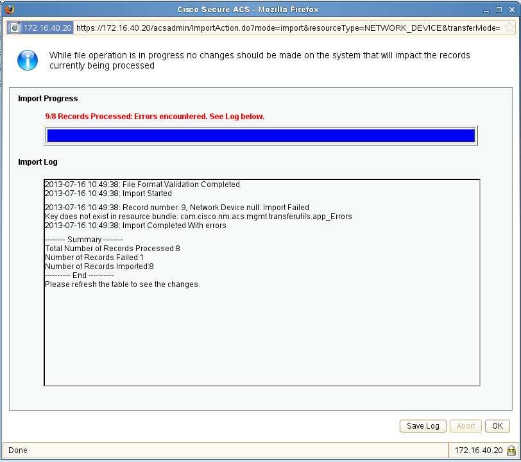
Task: Click the Save Log button
Action: [423, 426]
